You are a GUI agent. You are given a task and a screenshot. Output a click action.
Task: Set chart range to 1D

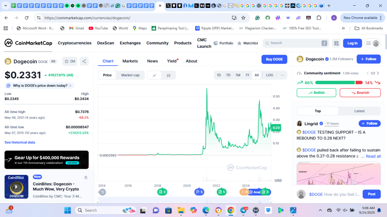click(219, 75)
